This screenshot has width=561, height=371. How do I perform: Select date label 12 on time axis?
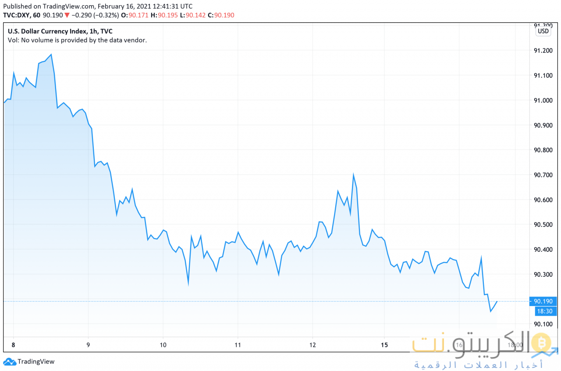(x=312, y=345)
